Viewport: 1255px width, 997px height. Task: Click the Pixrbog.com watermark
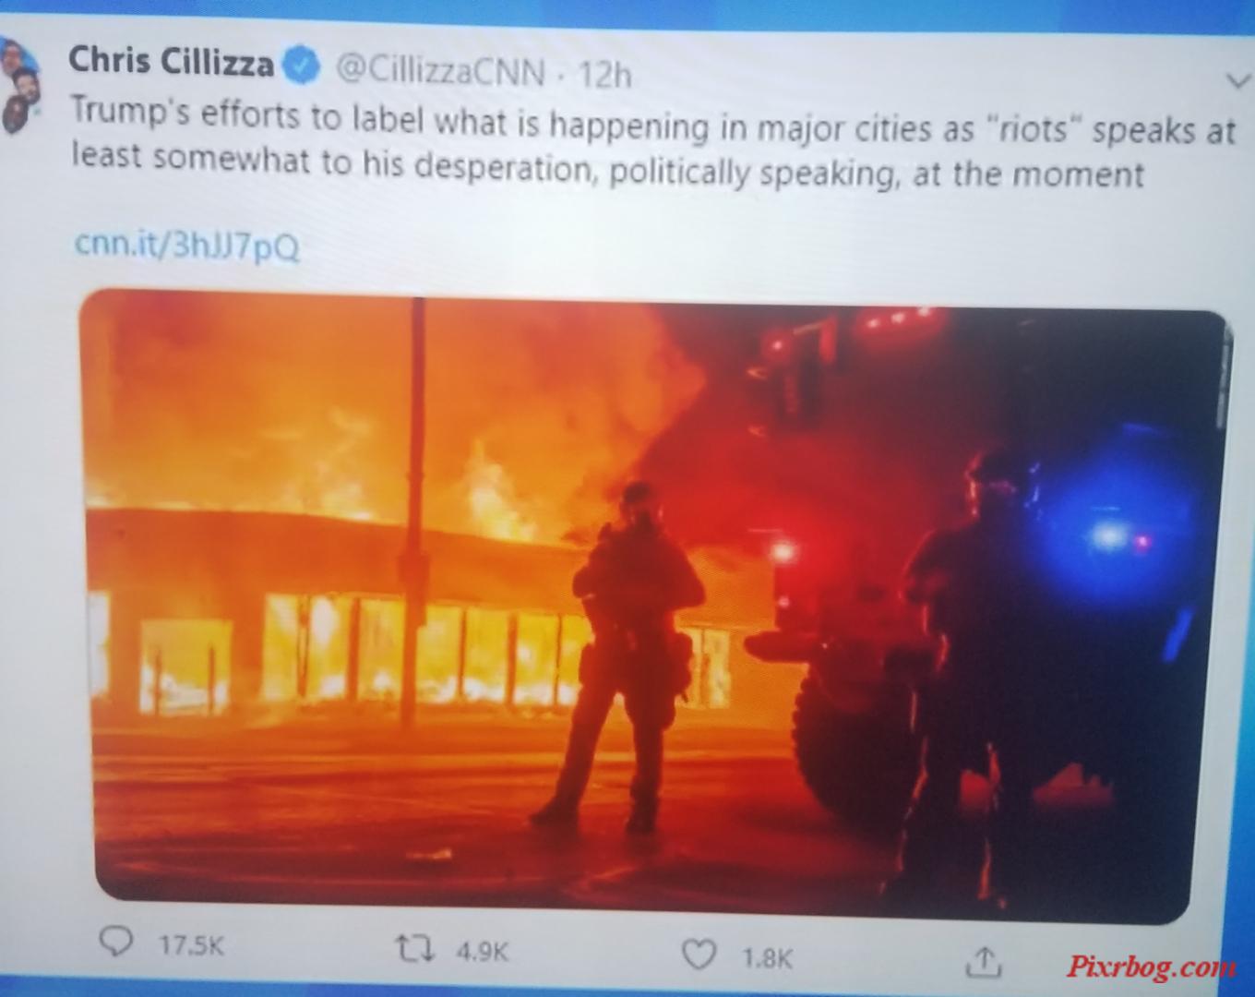click(x=1152, y=967)
